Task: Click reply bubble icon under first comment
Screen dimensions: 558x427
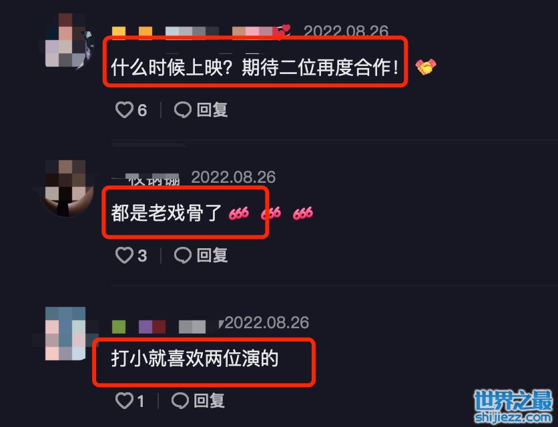Action: [183, 109]
